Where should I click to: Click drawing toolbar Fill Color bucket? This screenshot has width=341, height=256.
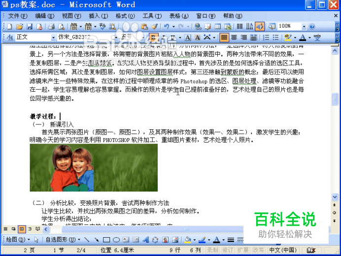click(187, 240)
